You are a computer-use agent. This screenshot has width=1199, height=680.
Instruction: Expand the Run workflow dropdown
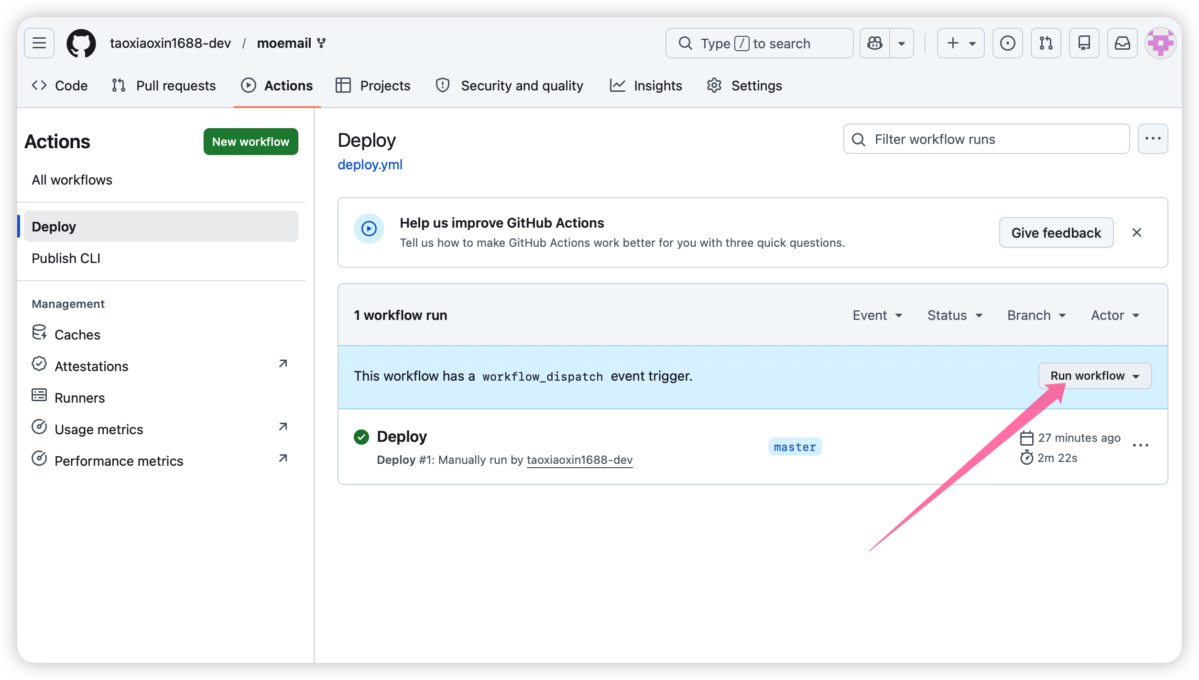click(1094, 376)
